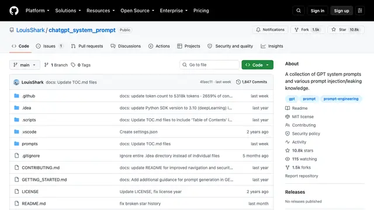Image resolution: width=374 pixels, height=210 pixels.
Task: Click LouisShark's avatar in the commit row
Action: click(16, 82)
